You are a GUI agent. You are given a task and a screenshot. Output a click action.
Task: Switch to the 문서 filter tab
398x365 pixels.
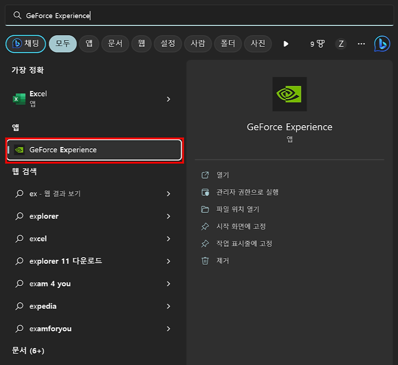pyautogui.click(x=115, y=44)
